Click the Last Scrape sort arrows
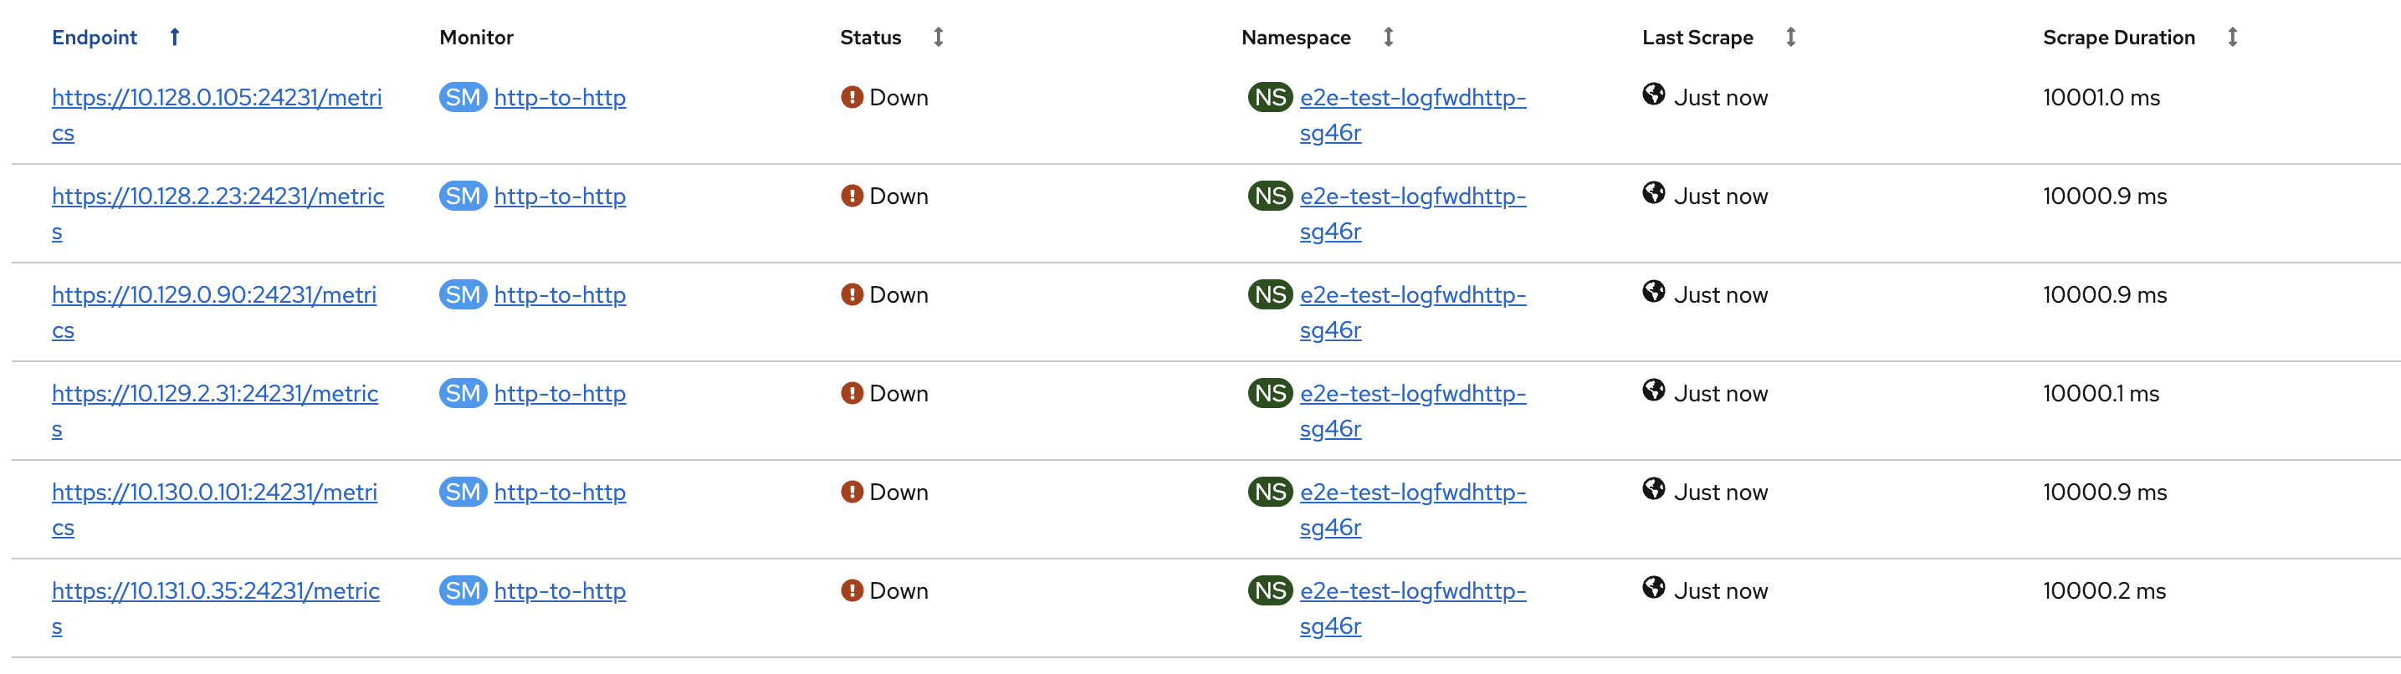Viewport: 2401px width, 674px height. (1790, 38)
